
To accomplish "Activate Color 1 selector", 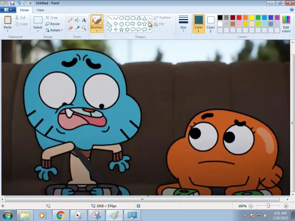I will click(199, 24).
